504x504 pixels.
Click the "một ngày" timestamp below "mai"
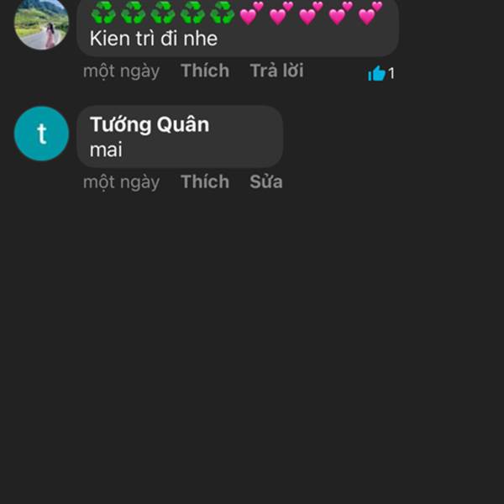[121, 182]
